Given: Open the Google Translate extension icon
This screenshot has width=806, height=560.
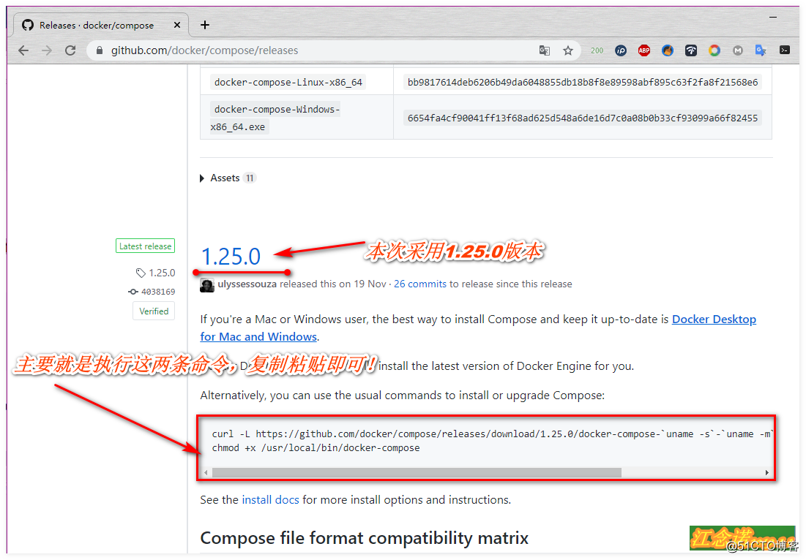Looking at the screenshot, I should coord(761,50).
